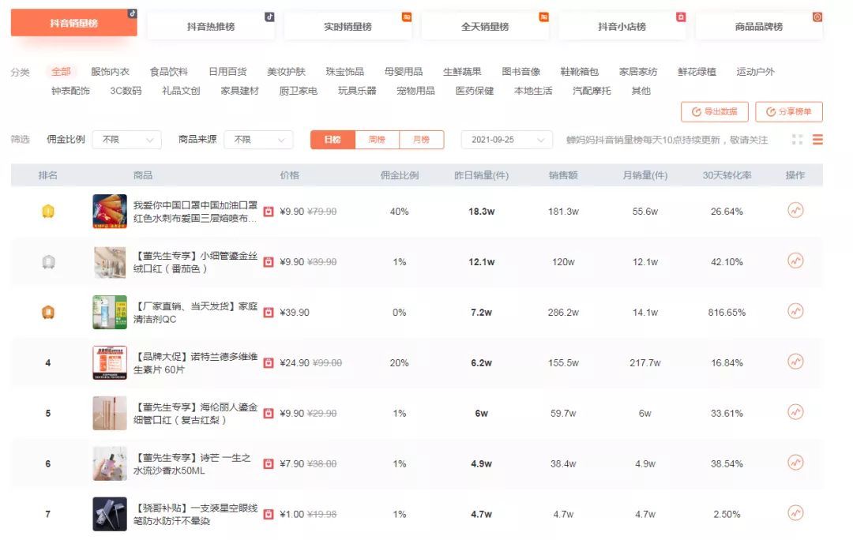Screen dimensions: 853x540
Task: Filter by 鲜花绿植 category
Action: [697, 71]
